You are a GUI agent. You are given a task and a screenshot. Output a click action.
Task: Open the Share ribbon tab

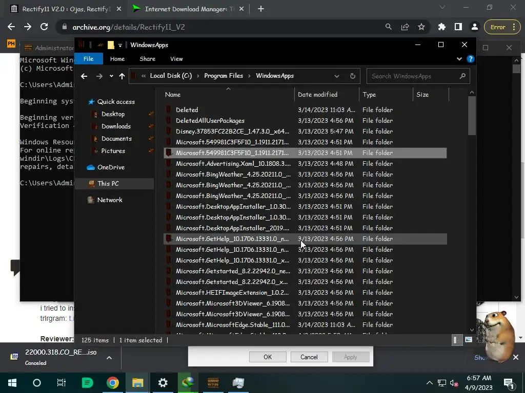(147, 59)
